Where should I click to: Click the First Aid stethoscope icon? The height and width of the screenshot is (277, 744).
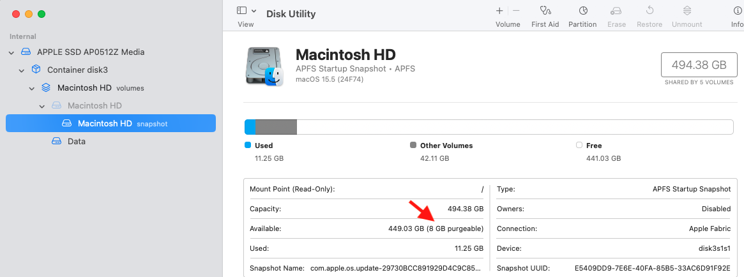545,10
